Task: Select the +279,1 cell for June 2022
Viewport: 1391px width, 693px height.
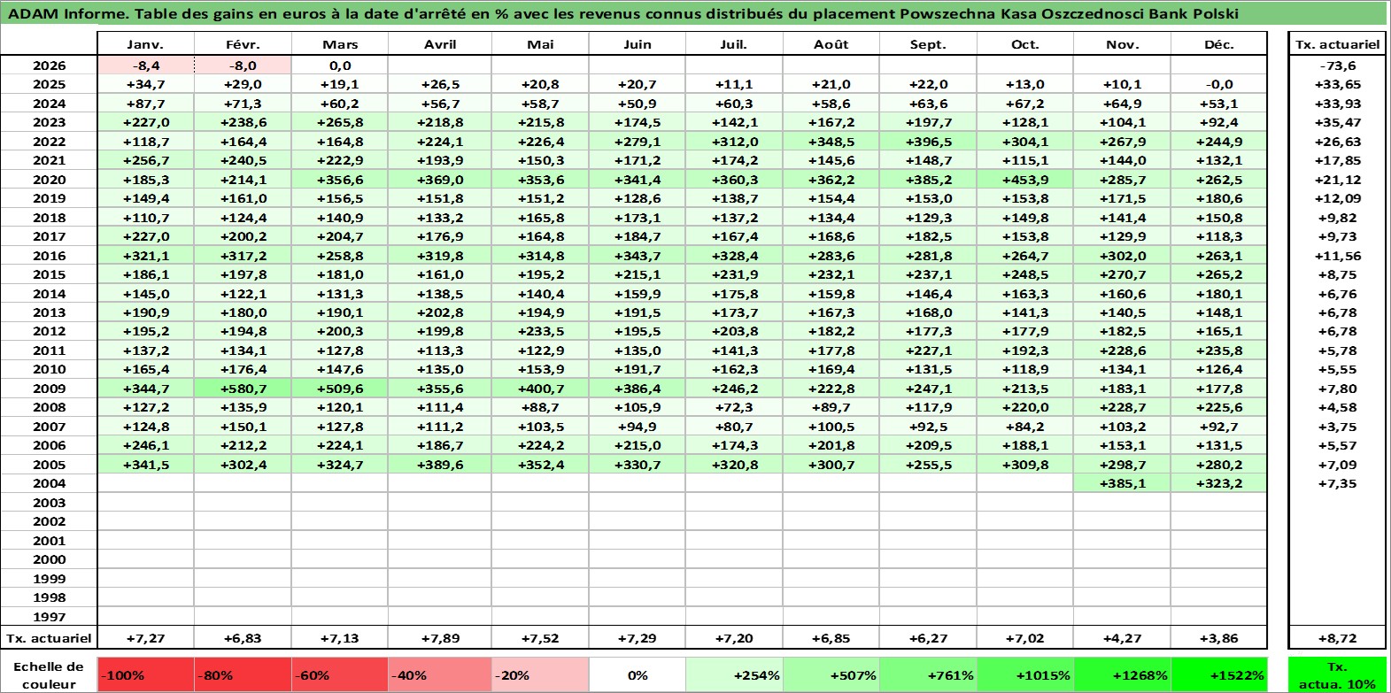Action: [638, 142]
